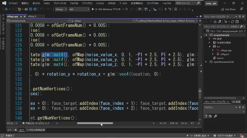The image size is (247, 138).
Task: Start debugging with the green play icon
Action: tap(93, 9)
